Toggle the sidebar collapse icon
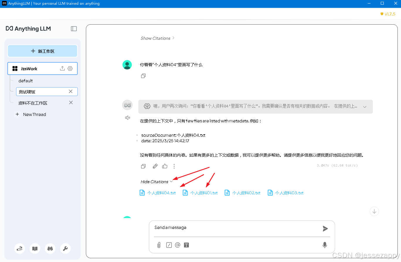This screenshot has width=401, height=262. [74, 29]
